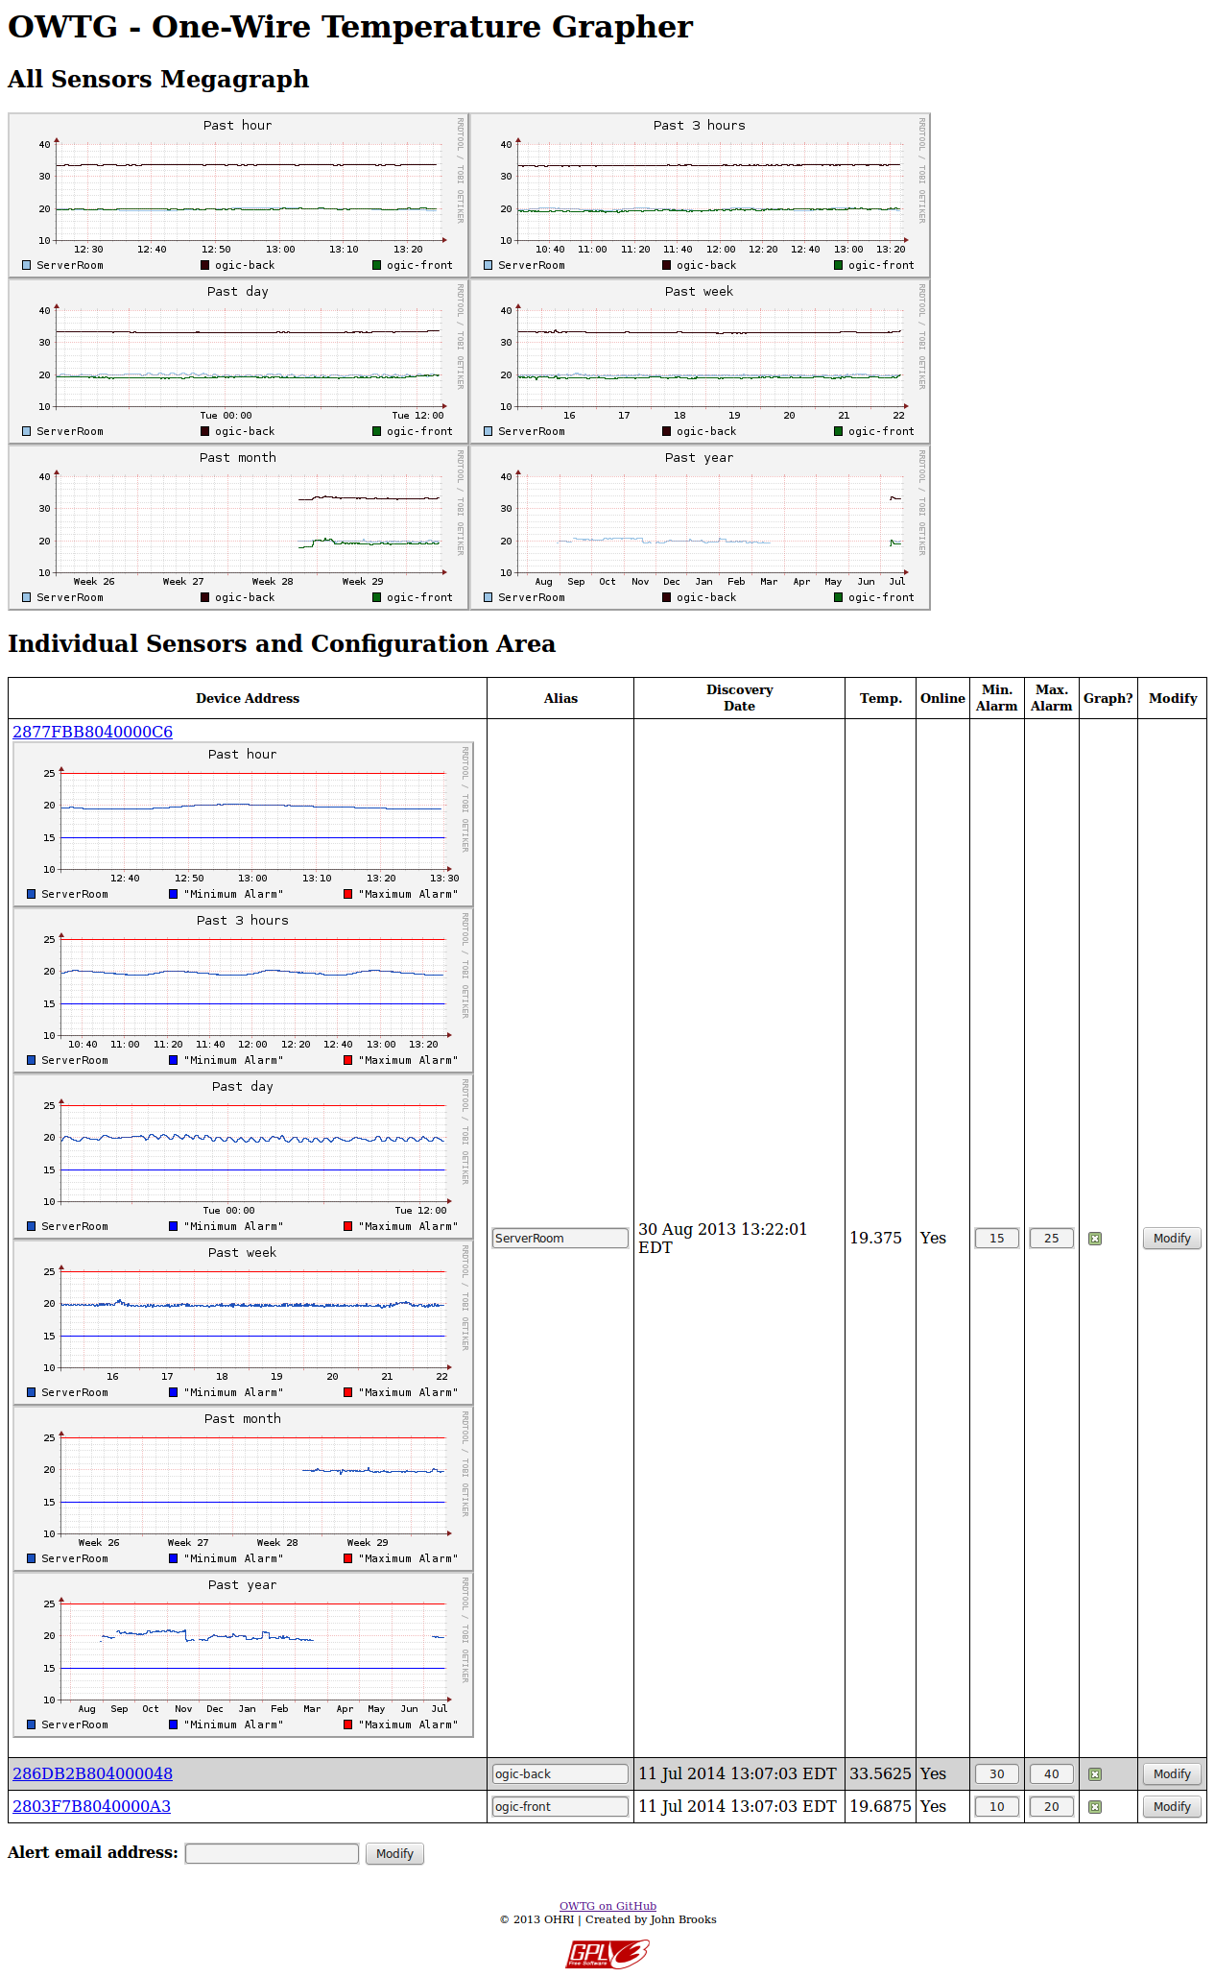Open sensor 2877FBB8040000C6 link
The image size is (1215, 1977).
click(x=92, y=732)
